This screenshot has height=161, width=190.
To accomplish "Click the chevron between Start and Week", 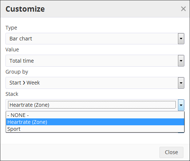I will tap(24, 83).
